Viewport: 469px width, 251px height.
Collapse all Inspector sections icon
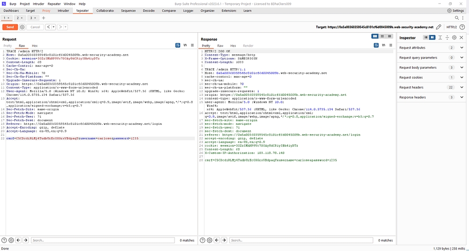tap(447, 37)
